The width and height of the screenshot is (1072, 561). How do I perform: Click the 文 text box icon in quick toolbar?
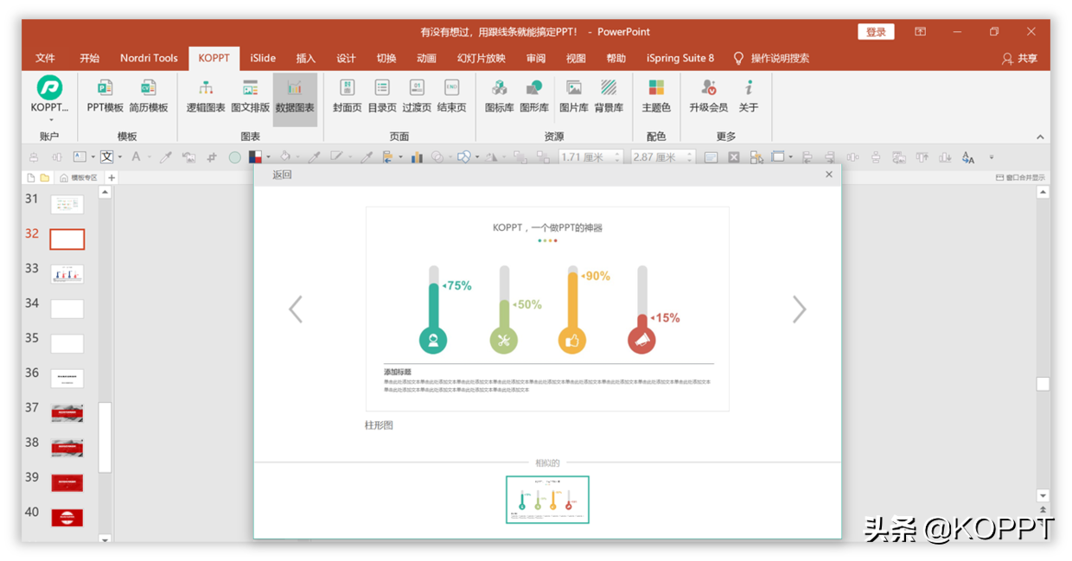pyautogui.click(x=105, y=157)
